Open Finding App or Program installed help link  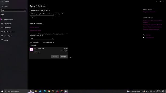153,21
